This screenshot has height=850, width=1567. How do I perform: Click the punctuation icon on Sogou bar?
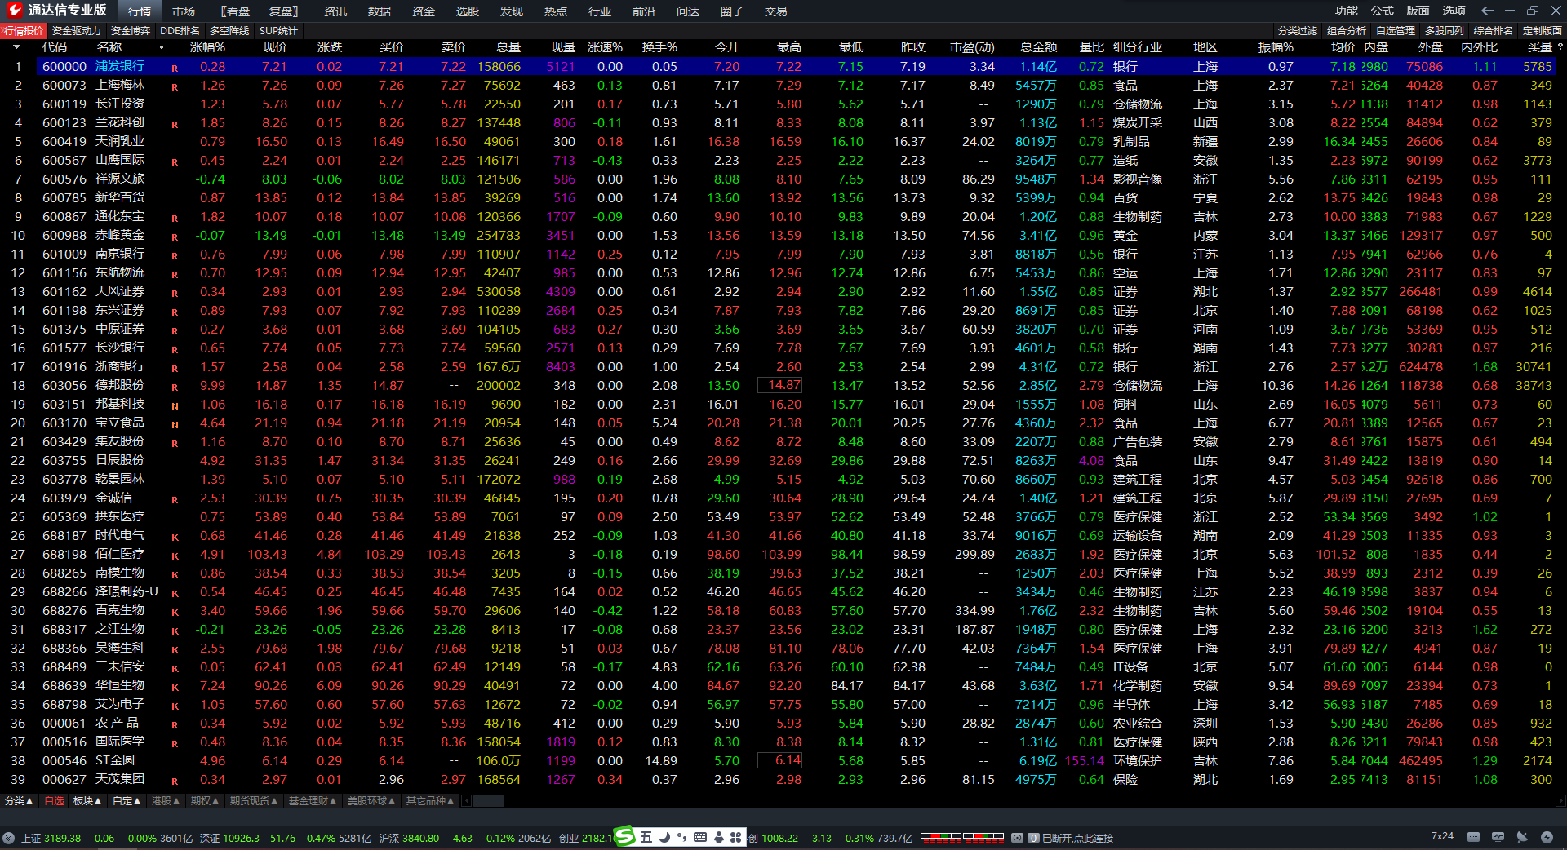681,837
